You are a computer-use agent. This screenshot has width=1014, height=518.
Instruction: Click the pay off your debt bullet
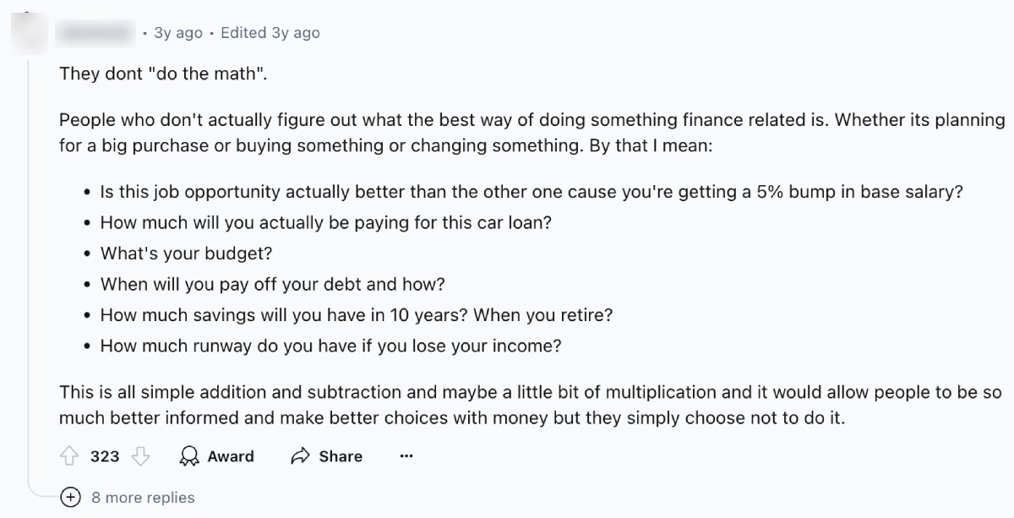272,284
